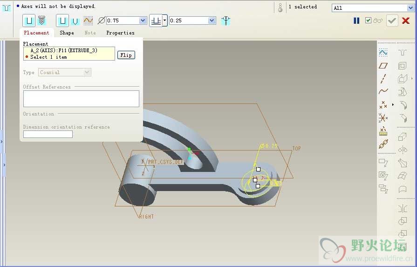Viewport: 417px width, 267px height.
Task: Open the 0.75 diameter dropdown list
Action: [143, 21]
